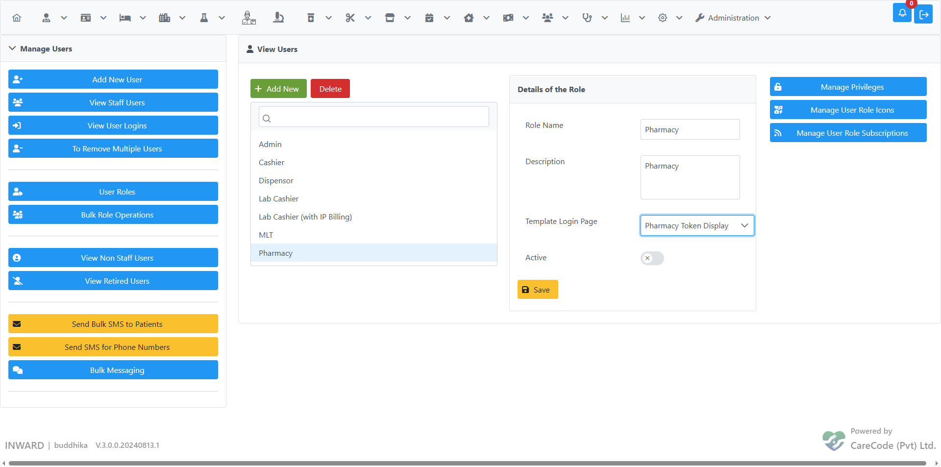Click the Add New User person-plus icon
The height and width of the screenshot is (467, 941).
[x=18, y=79]
